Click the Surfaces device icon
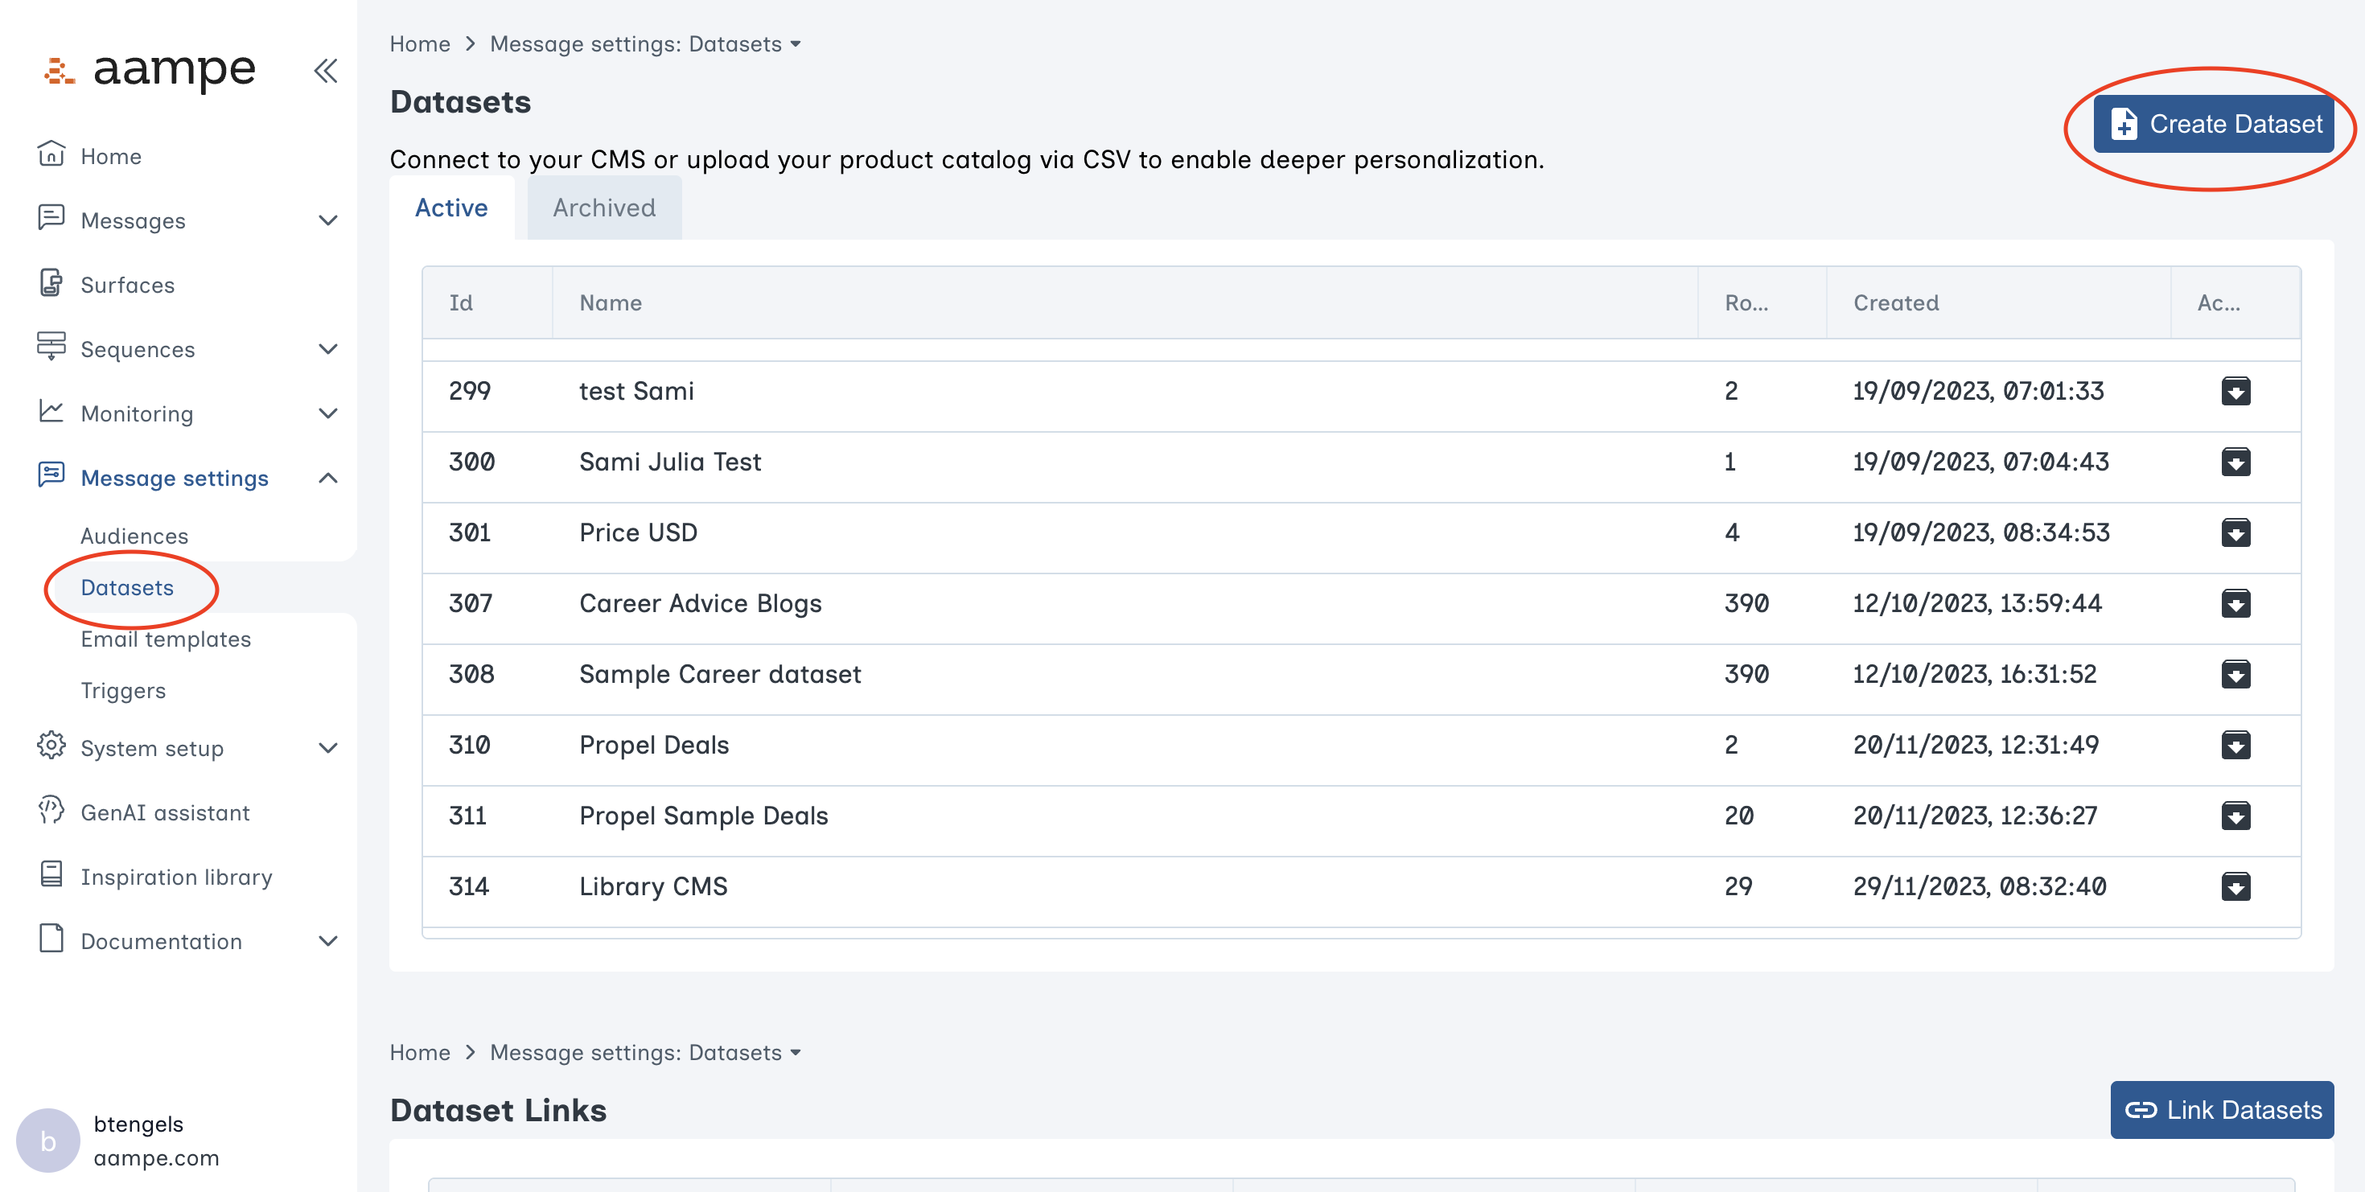Image resolution: width=2365 pixels, height=1192 pixels. tap(51, 282)
